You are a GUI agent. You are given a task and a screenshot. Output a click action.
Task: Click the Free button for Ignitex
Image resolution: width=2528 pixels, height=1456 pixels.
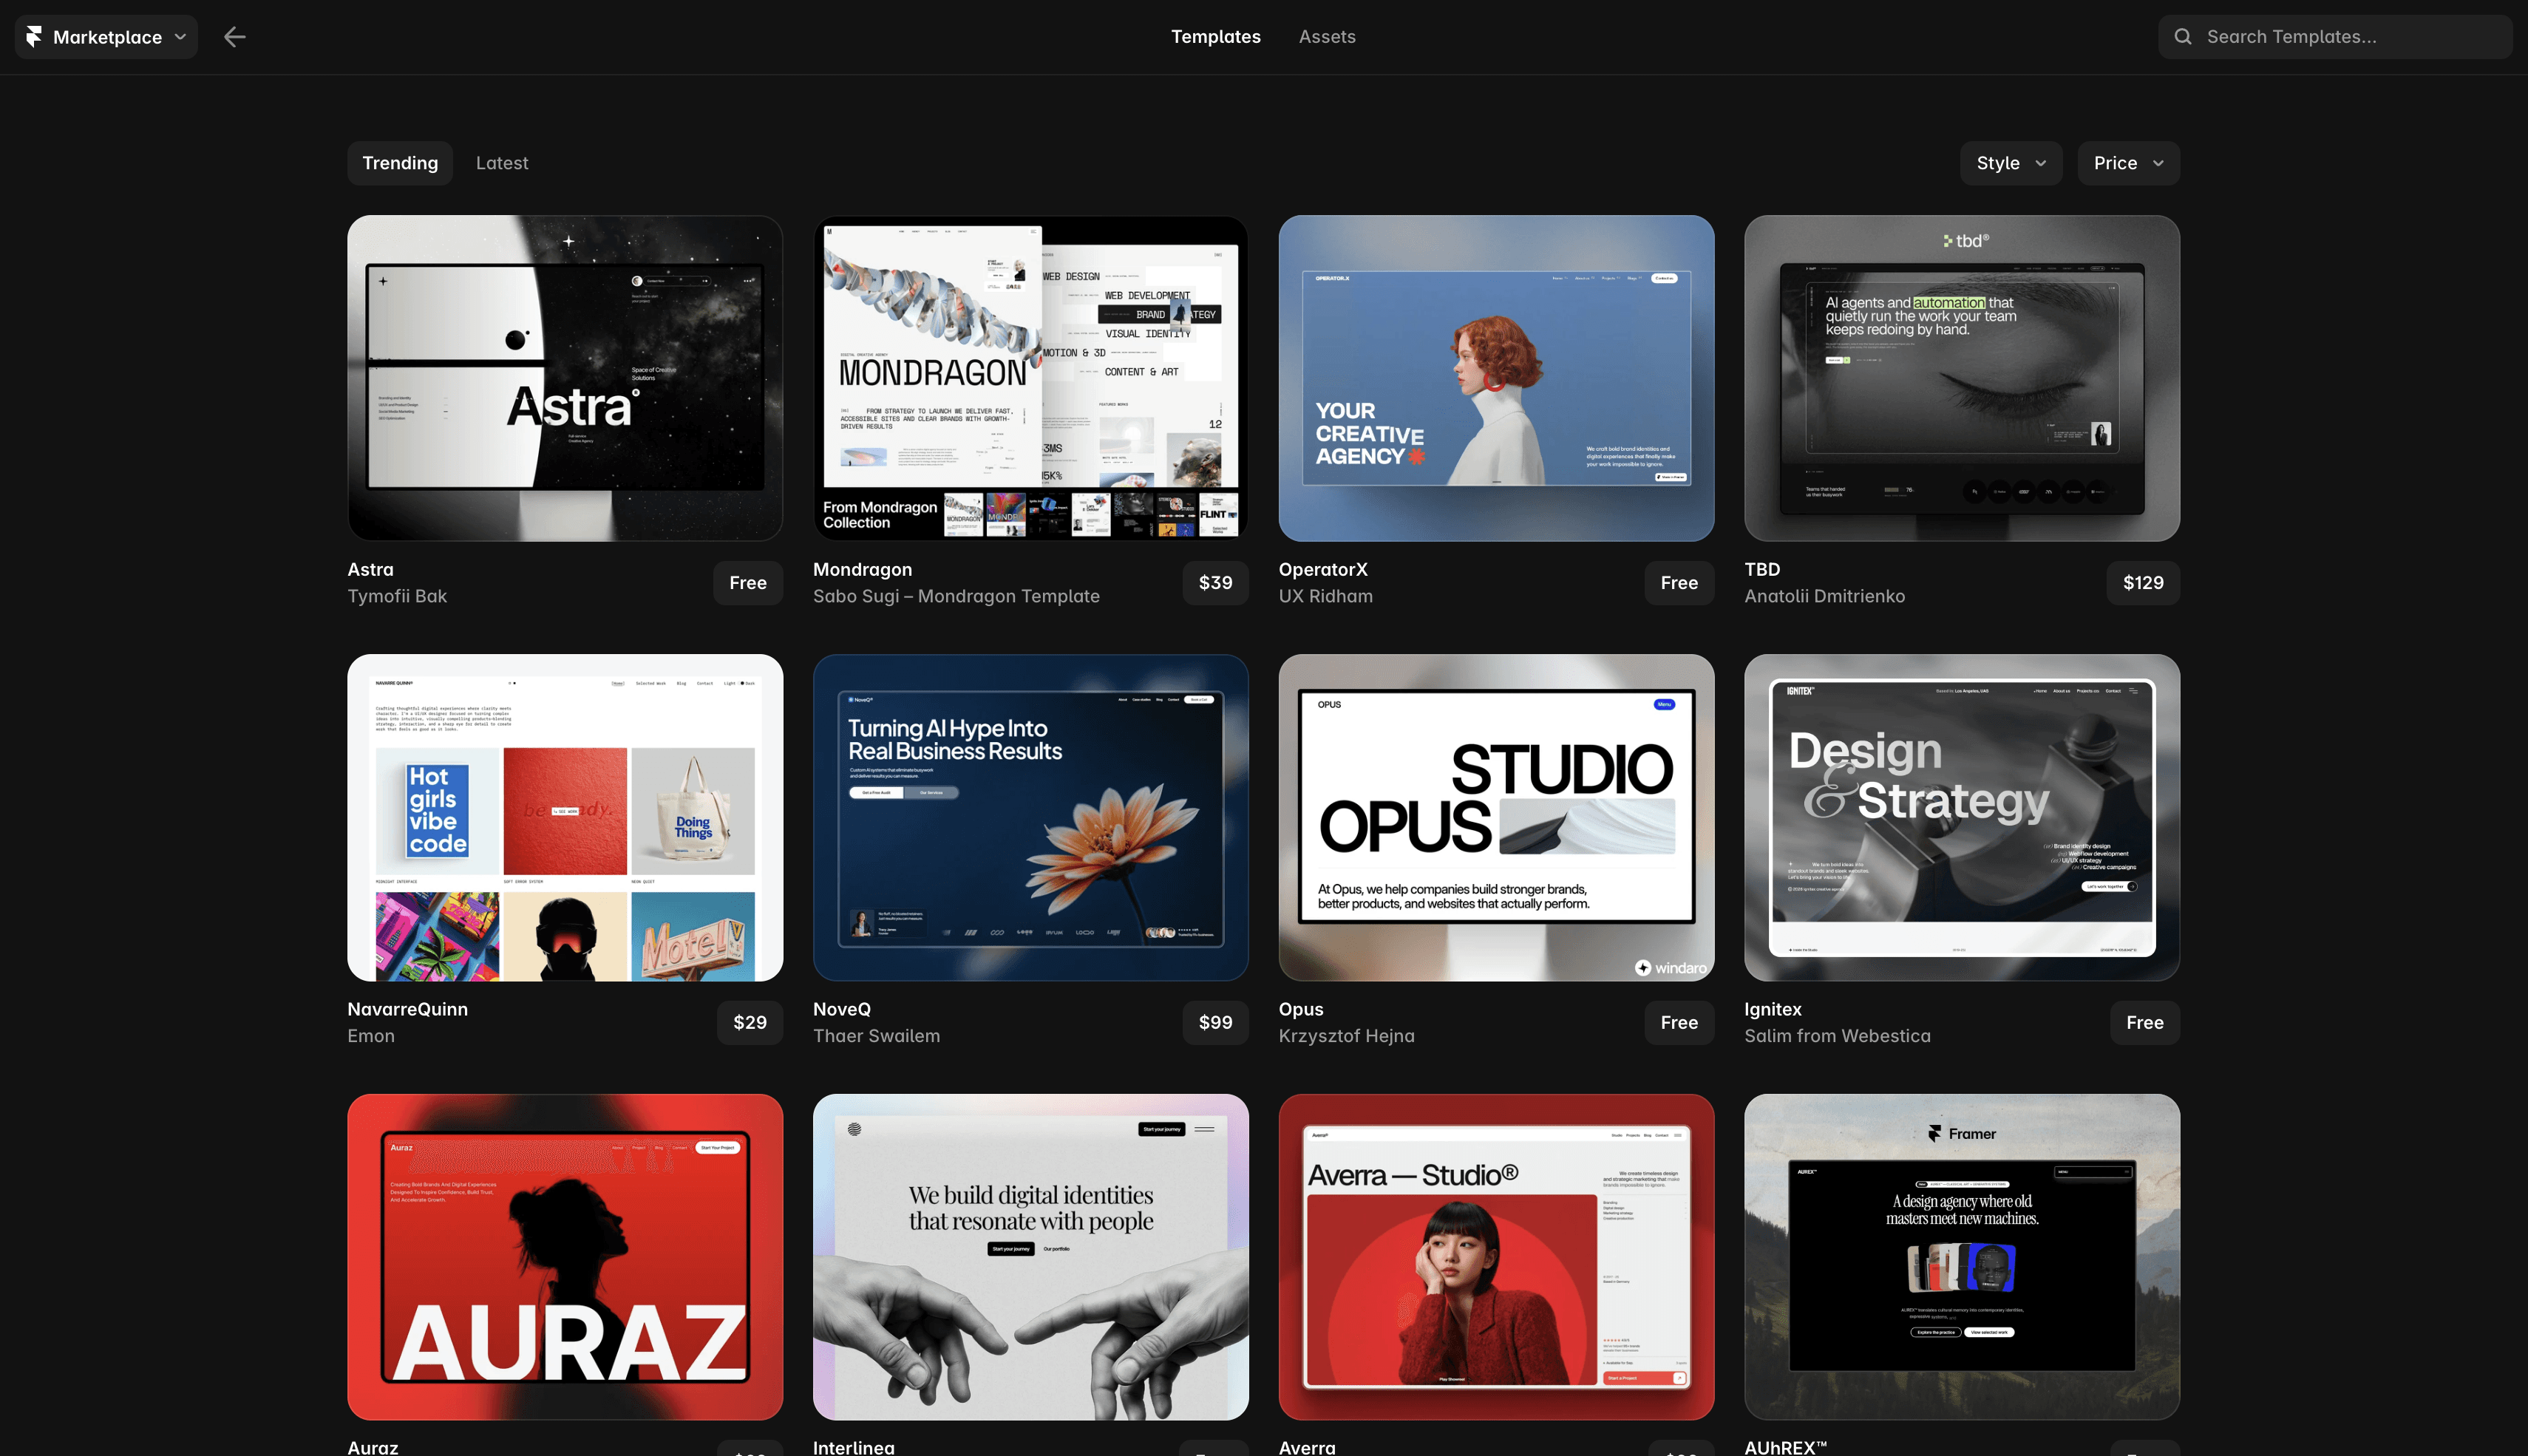[2145, 1023]
